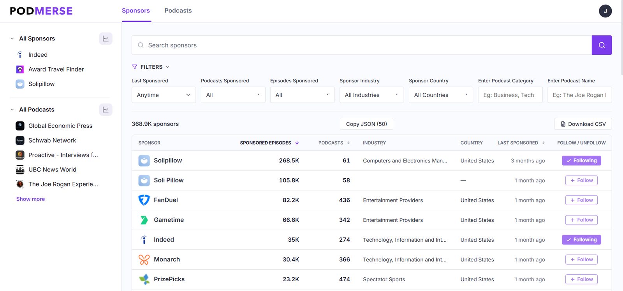This screenshot has height=291, width=623.
Task: Click Copy JSON (50) button
Action: pos(366,124)
